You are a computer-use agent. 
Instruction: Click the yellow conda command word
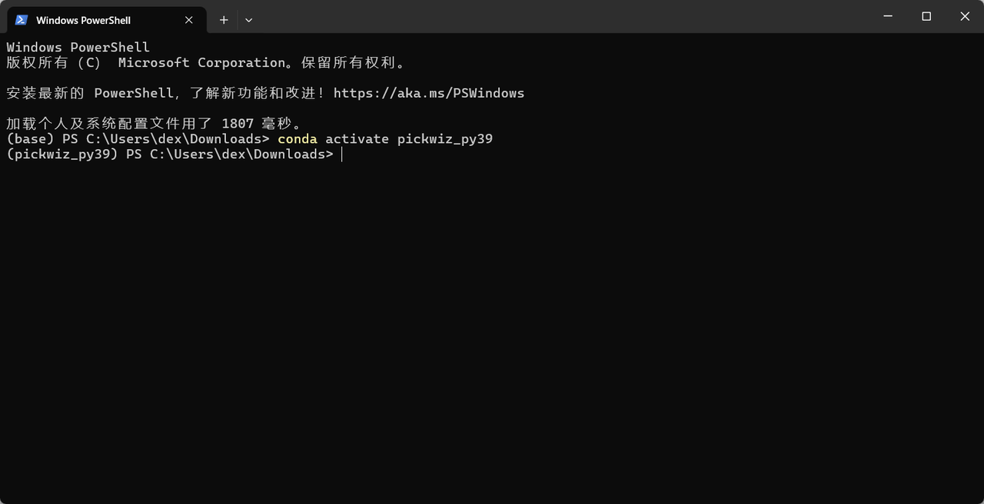(297, 139)
